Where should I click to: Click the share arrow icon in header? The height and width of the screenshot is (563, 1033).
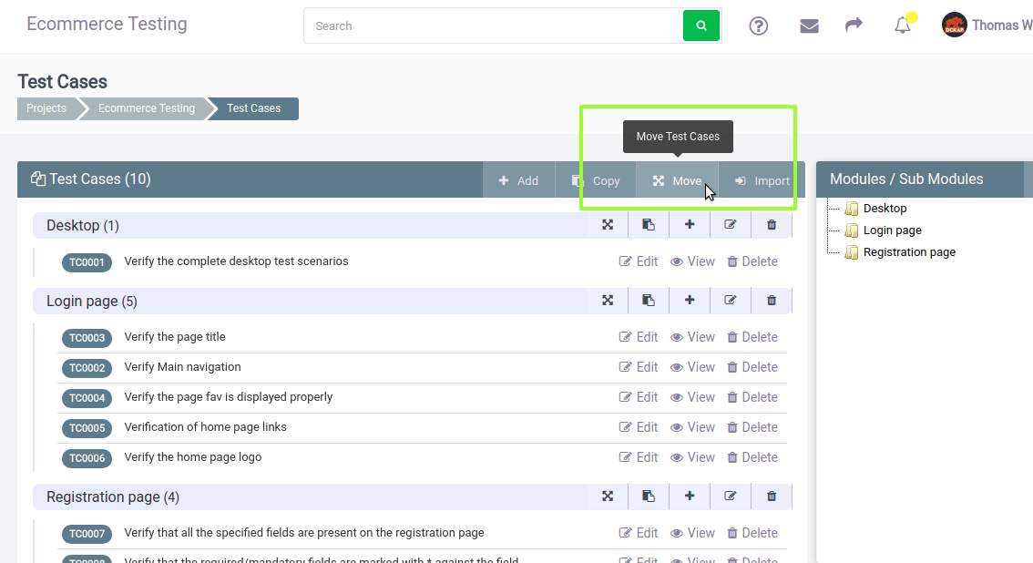[x=854, y=25]
